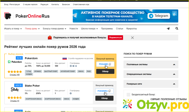Select the БЫСТРЫЙ ПОКЕР tag
Screen dimensions: 189x112
pos(51,71)
